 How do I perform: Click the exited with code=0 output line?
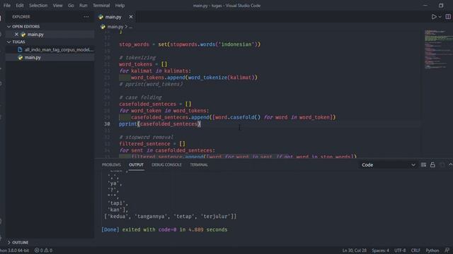pos(164,229)
